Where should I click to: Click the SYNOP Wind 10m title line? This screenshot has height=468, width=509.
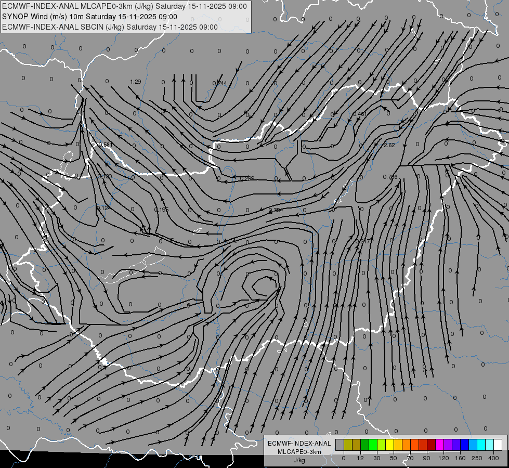tap(89, 17)
